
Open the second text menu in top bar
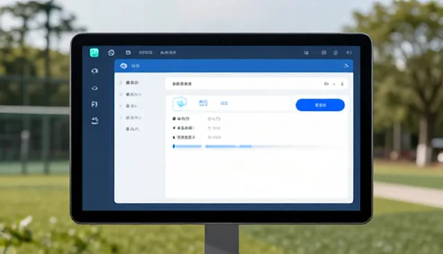(x=168, y=52)
